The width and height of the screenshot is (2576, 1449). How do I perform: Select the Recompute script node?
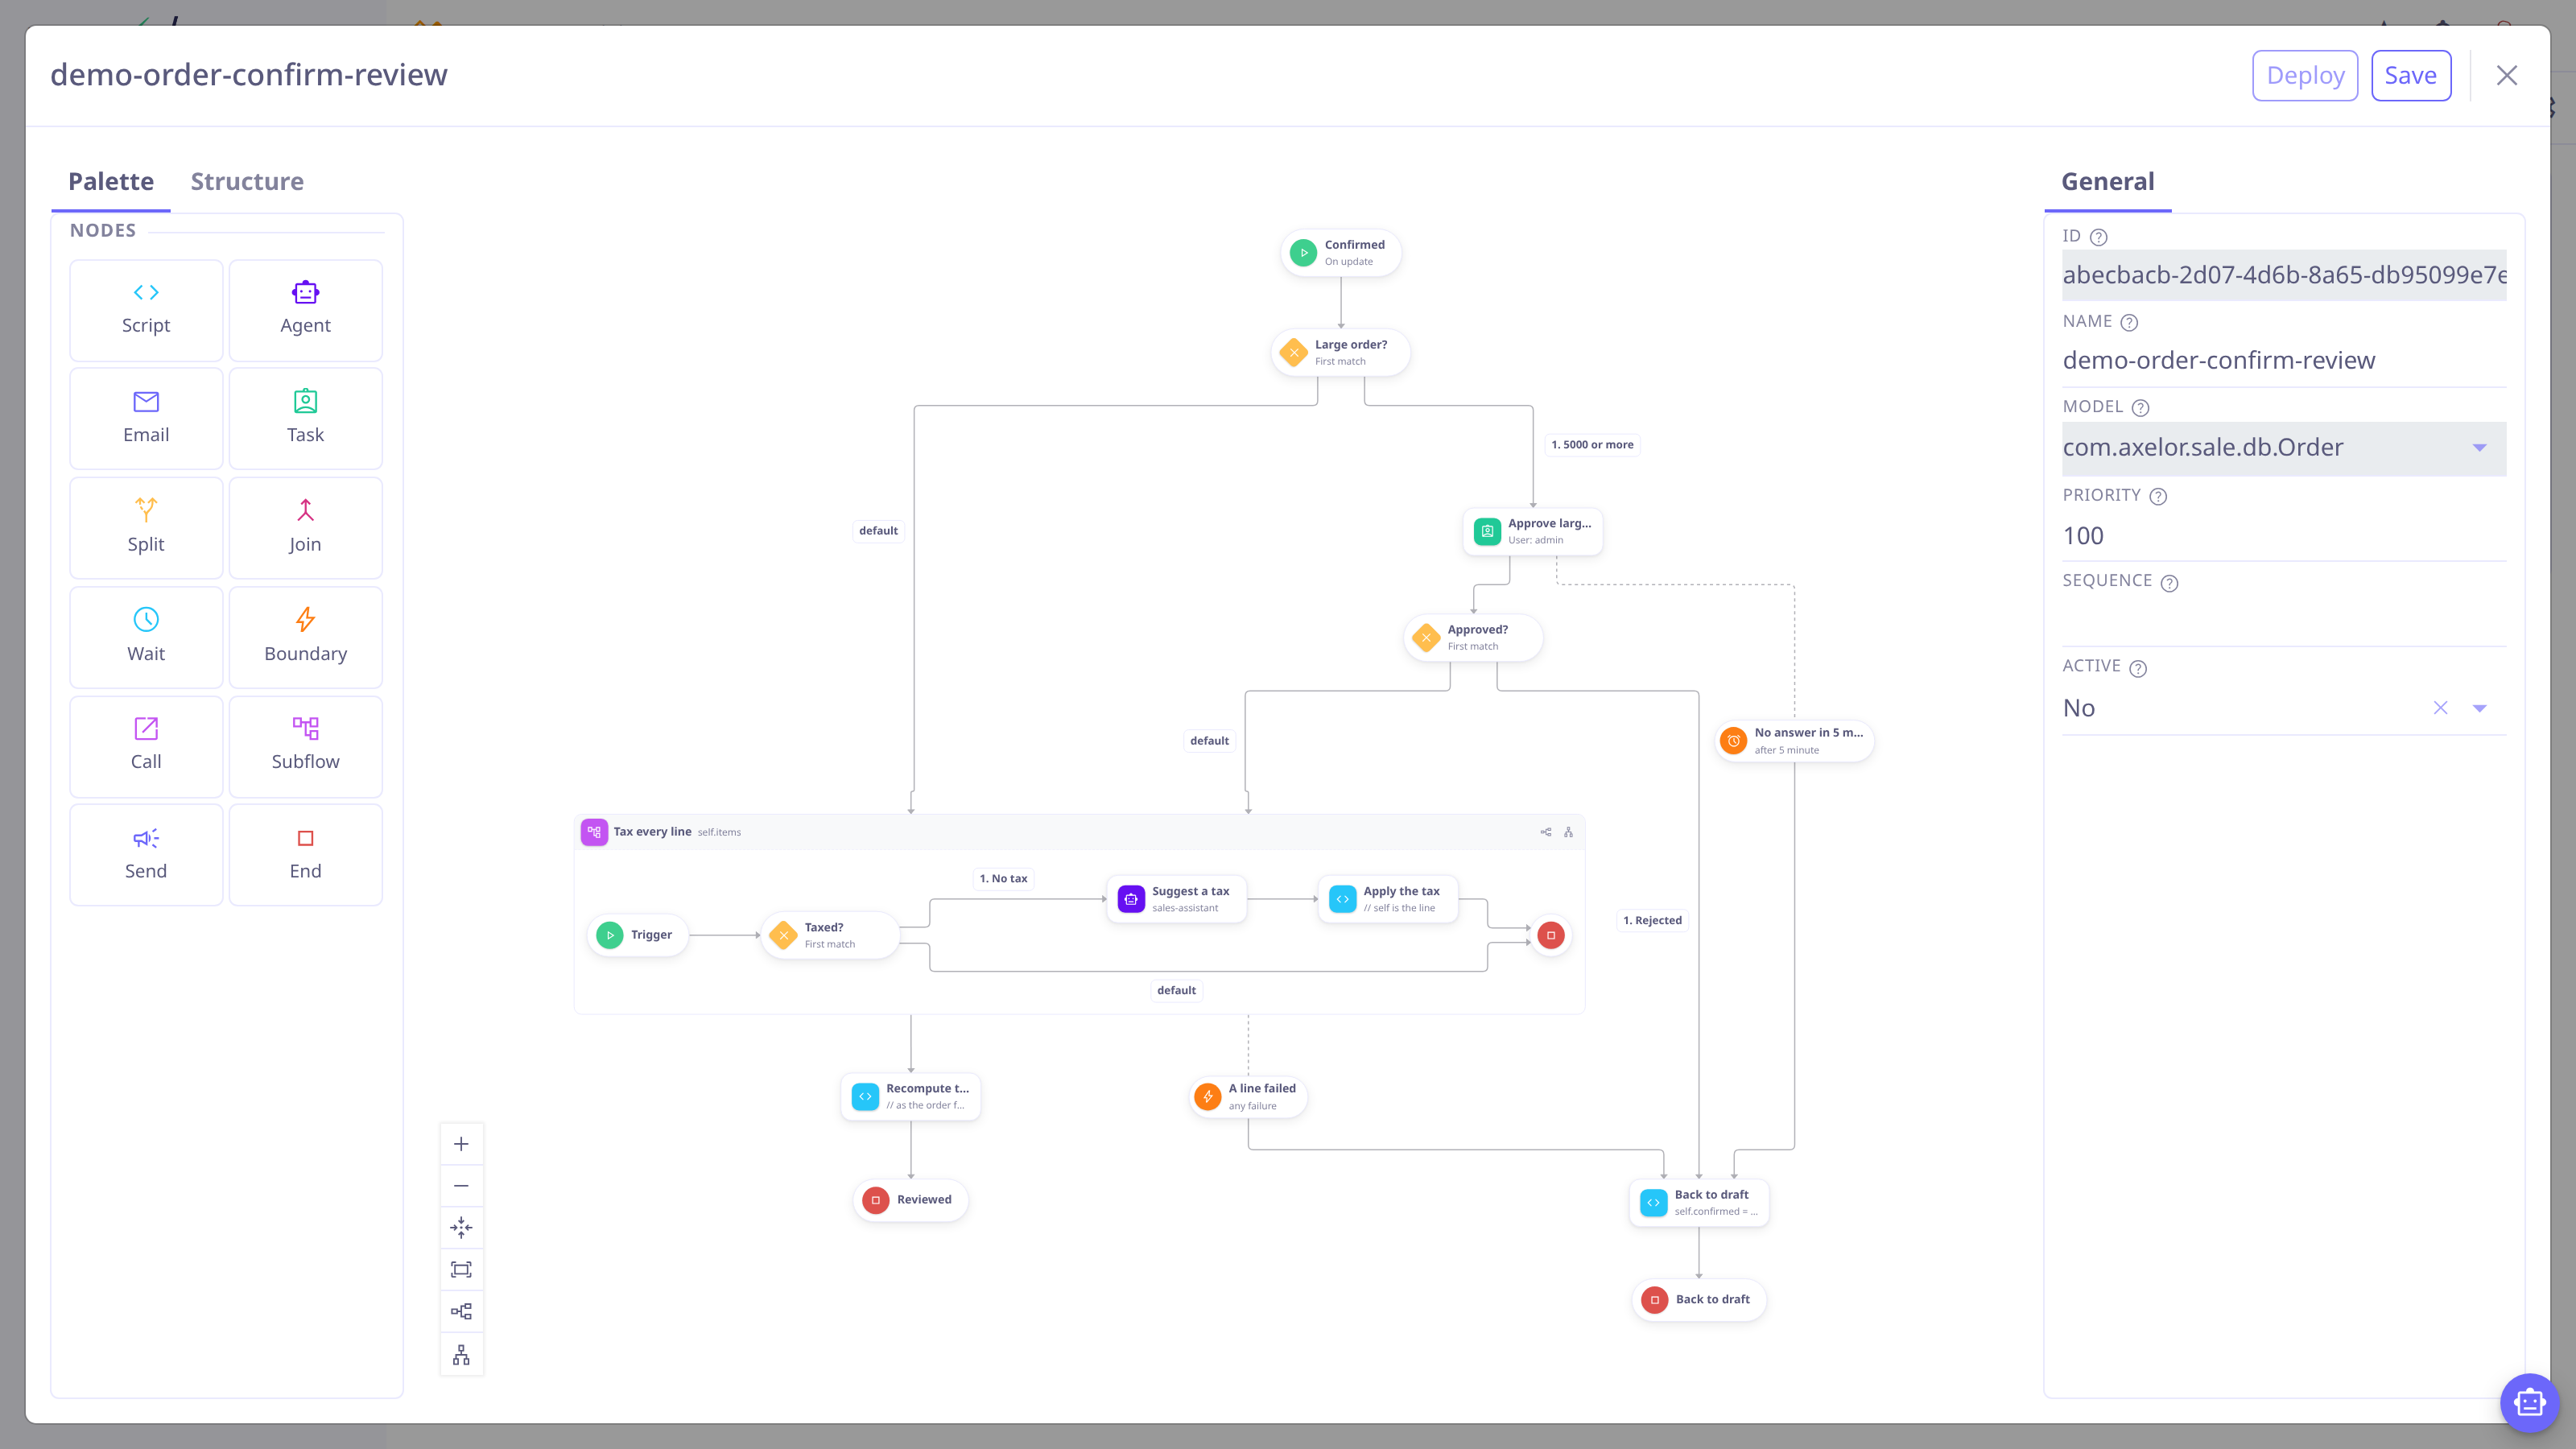tap(911, 1096)
